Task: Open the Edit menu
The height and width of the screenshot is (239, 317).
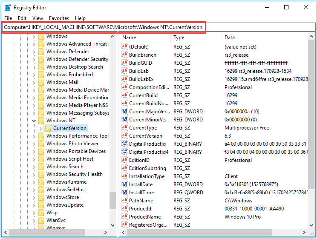Action: pos(22,18)
